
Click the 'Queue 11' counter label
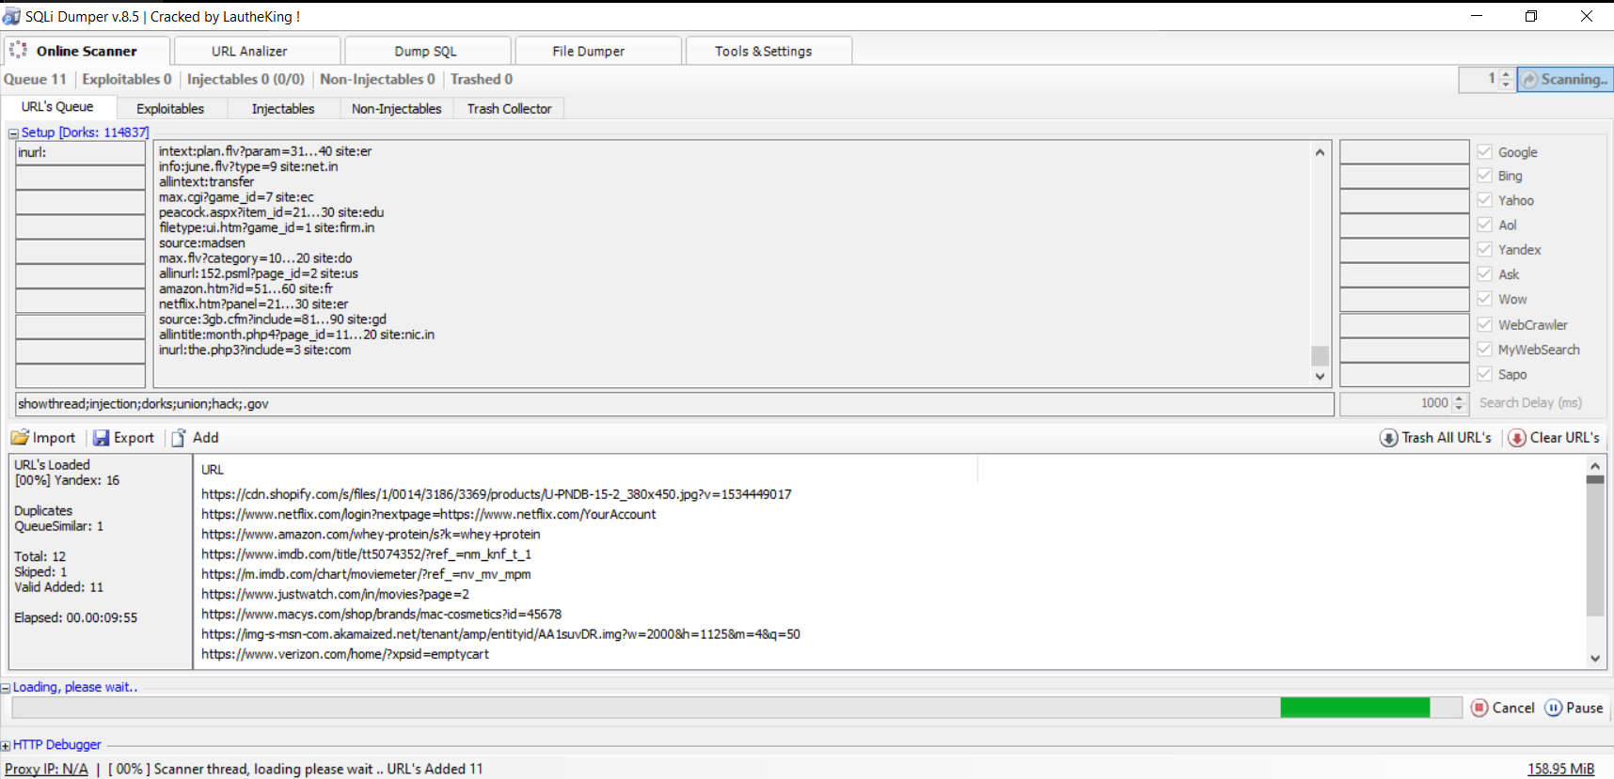coord(35,79)
